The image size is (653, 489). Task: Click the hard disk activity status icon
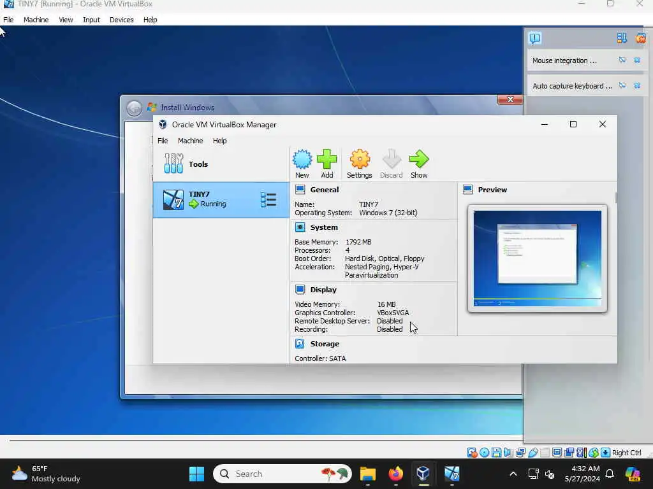pos(472,453)
